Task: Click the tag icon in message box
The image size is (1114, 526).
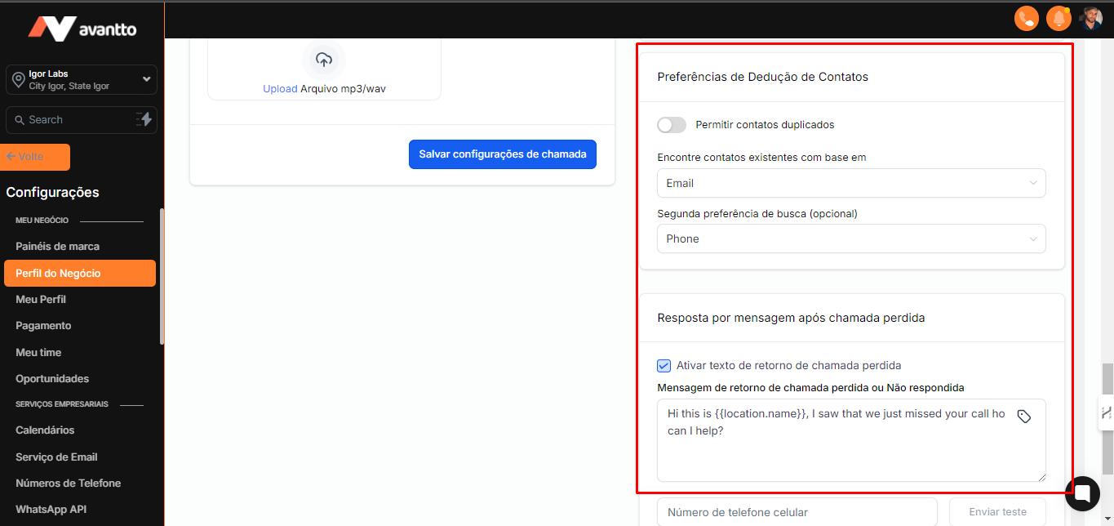Action: pos(1024,417)
